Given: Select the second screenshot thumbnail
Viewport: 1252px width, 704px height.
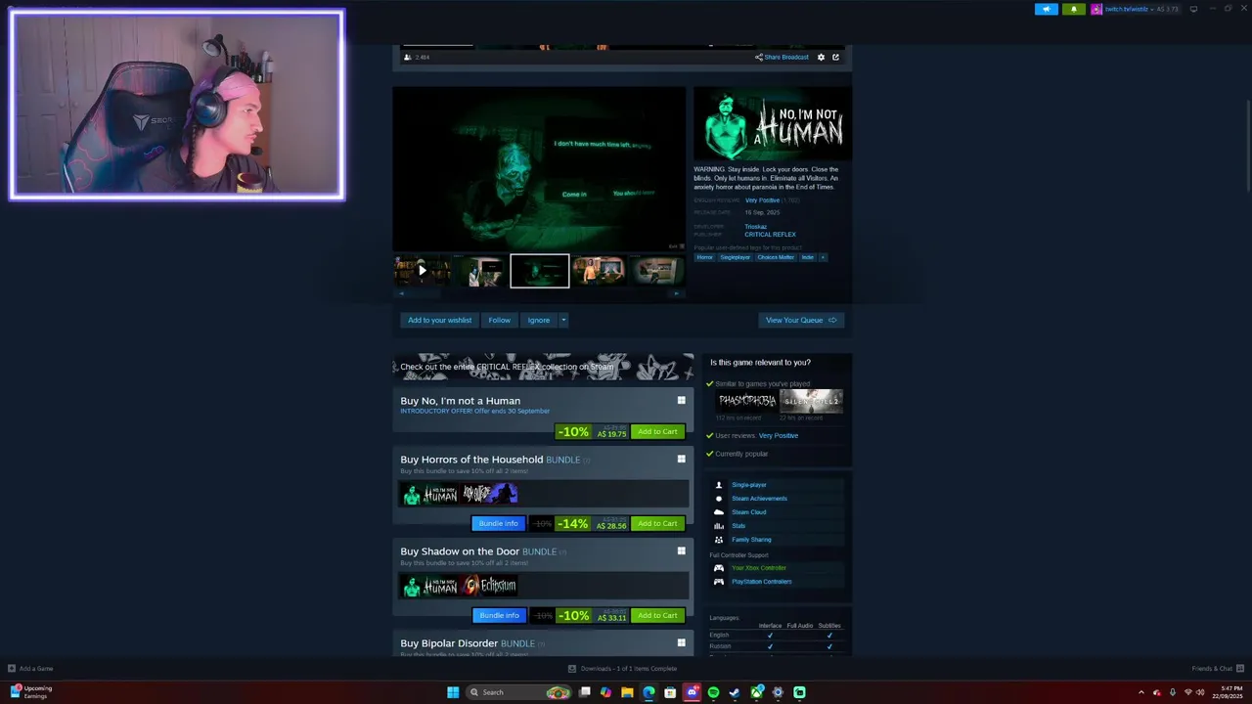Looking at the screenshot, I should tap(481, 271).
